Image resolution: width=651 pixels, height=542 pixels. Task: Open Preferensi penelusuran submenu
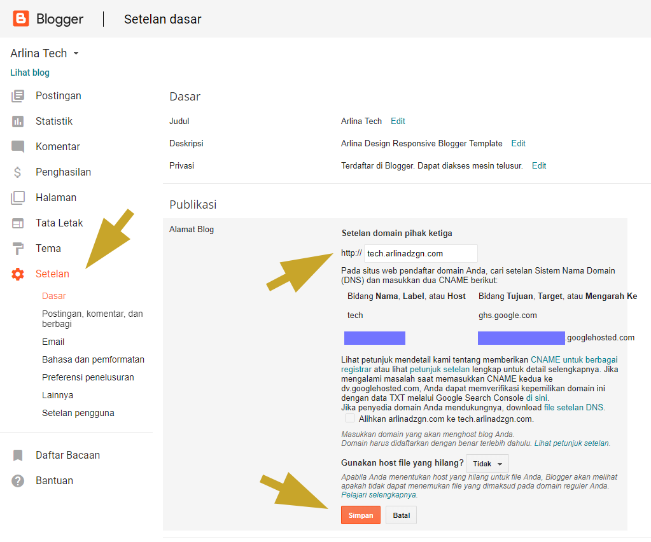[x=88, y=377]
